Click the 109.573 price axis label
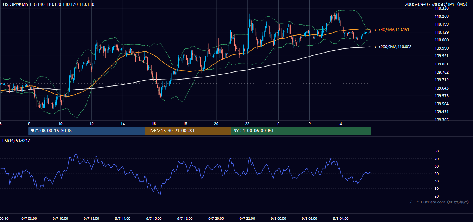This screenshot has height=222, width=473. click(x=442, y=96)
